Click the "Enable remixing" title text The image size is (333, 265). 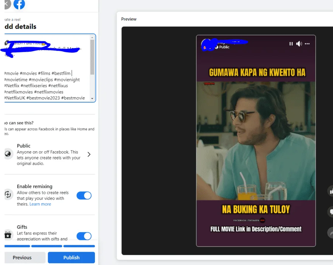35,187
